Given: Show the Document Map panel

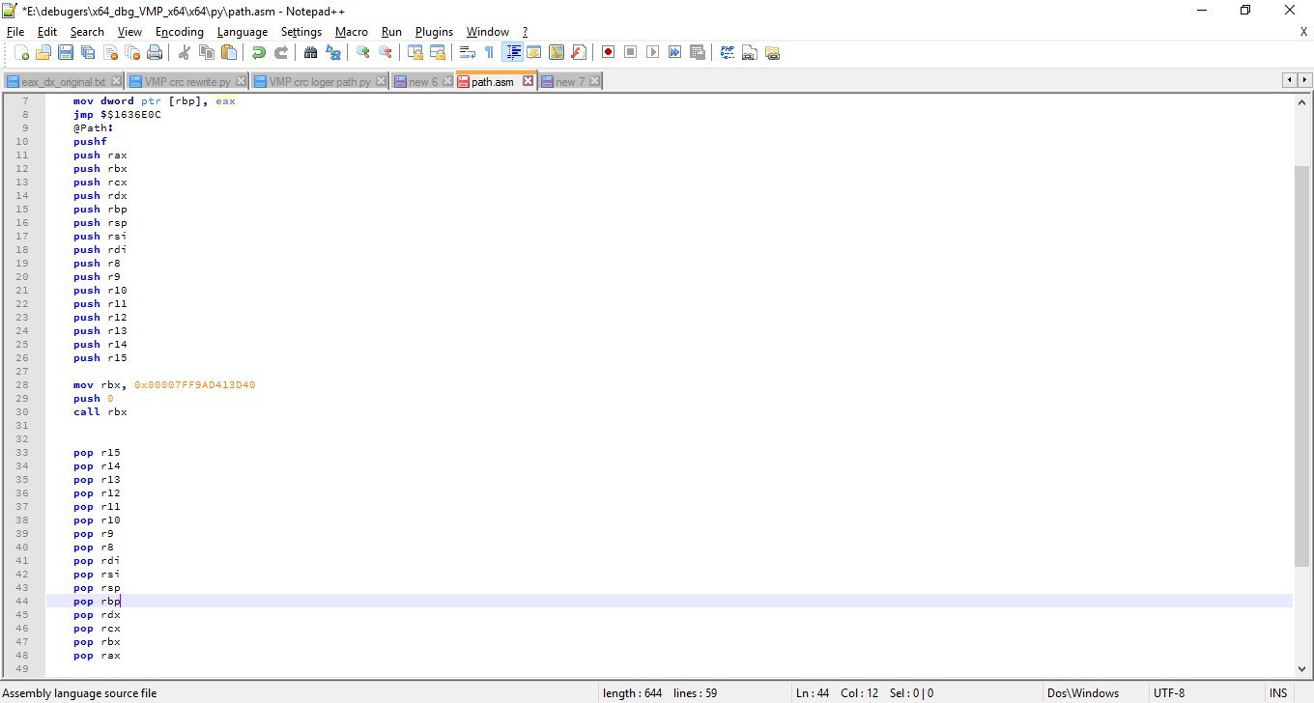Looking at the screenshot, I should [557, 53].
